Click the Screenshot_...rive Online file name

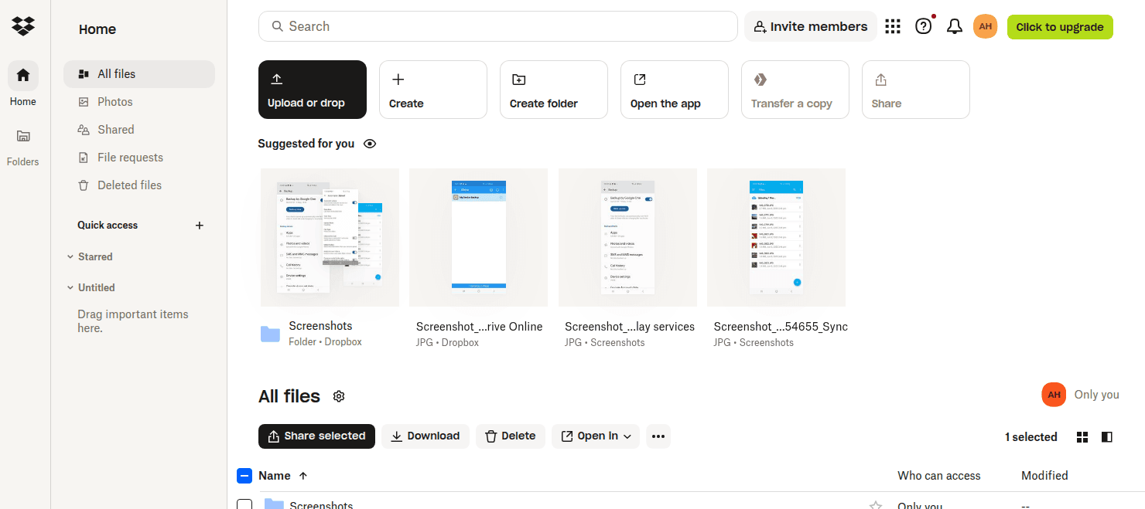pyautogui.click(x=480, y=327)
